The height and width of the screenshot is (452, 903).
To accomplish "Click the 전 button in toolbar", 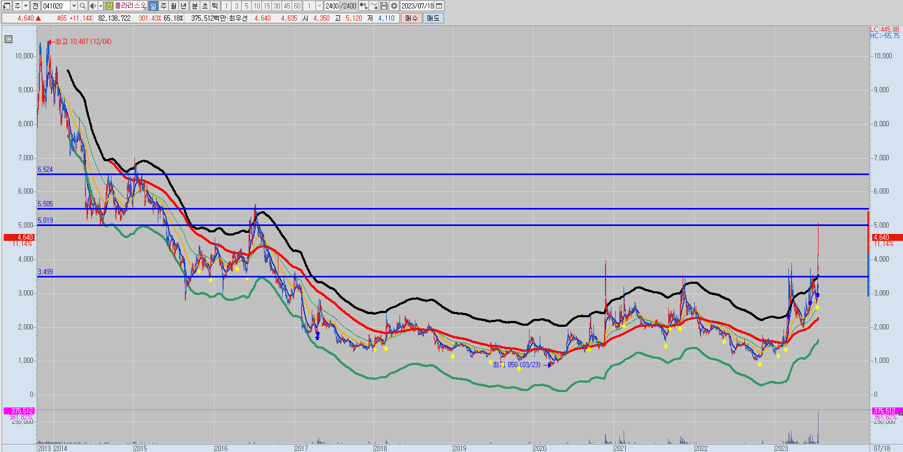I will point(35,6).
